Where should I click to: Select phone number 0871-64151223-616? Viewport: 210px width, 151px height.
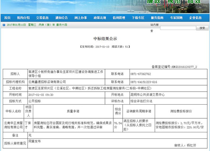144,82
